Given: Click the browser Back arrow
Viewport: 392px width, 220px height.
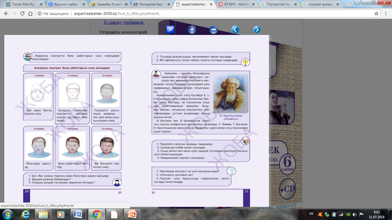Looking at the screenshot, I should [x=6, y=13].
